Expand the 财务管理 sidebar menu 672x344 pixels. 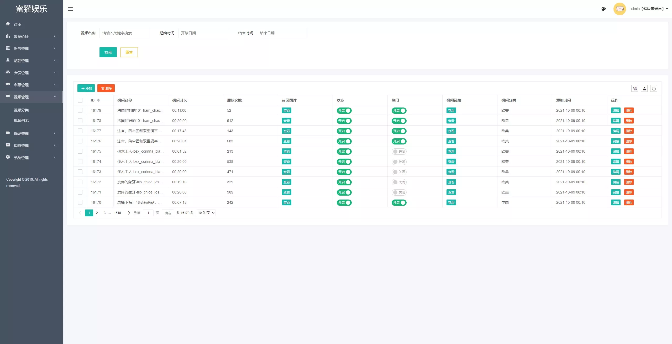click(31, 49)
